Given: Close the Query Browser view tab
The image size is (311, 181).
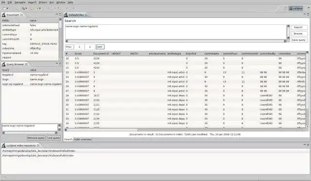Looking at the screenshot, I should [x=26, y=64].
